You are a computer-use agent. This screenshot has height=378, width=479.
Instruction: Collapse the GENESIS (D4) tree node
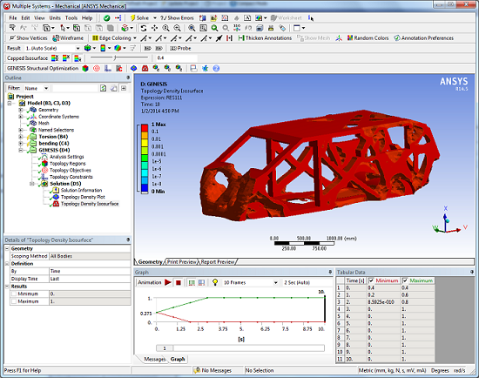point(21,150)
